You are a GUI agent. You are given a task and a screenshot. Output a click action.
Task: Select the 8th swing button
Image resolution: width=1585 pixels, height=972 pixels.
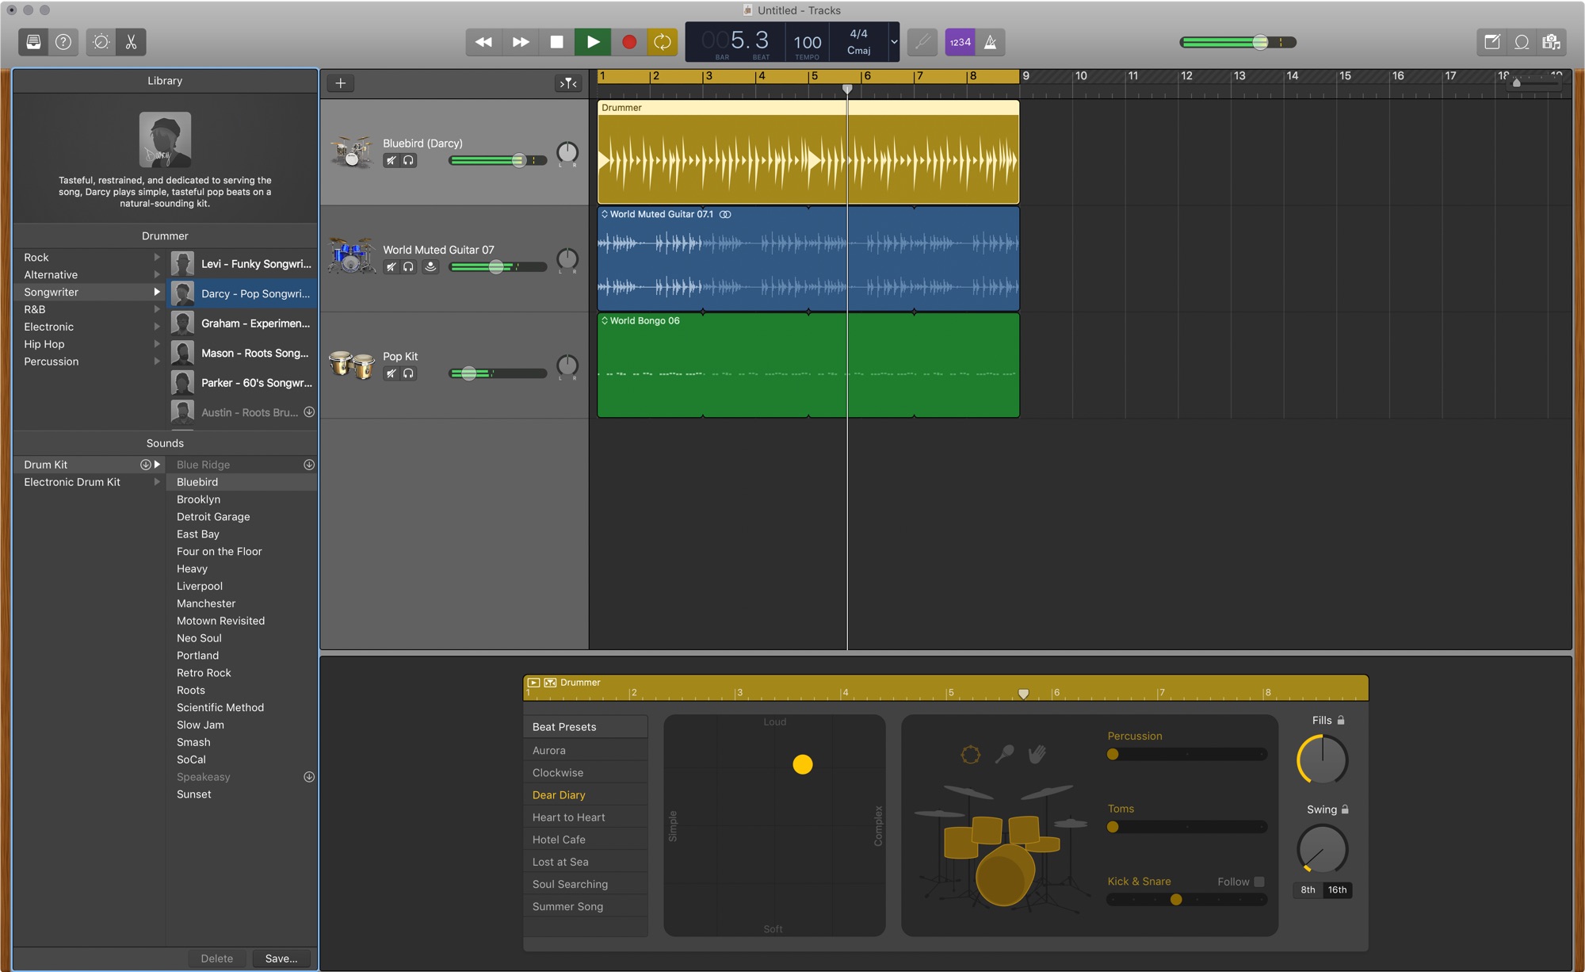[1308, 890]
